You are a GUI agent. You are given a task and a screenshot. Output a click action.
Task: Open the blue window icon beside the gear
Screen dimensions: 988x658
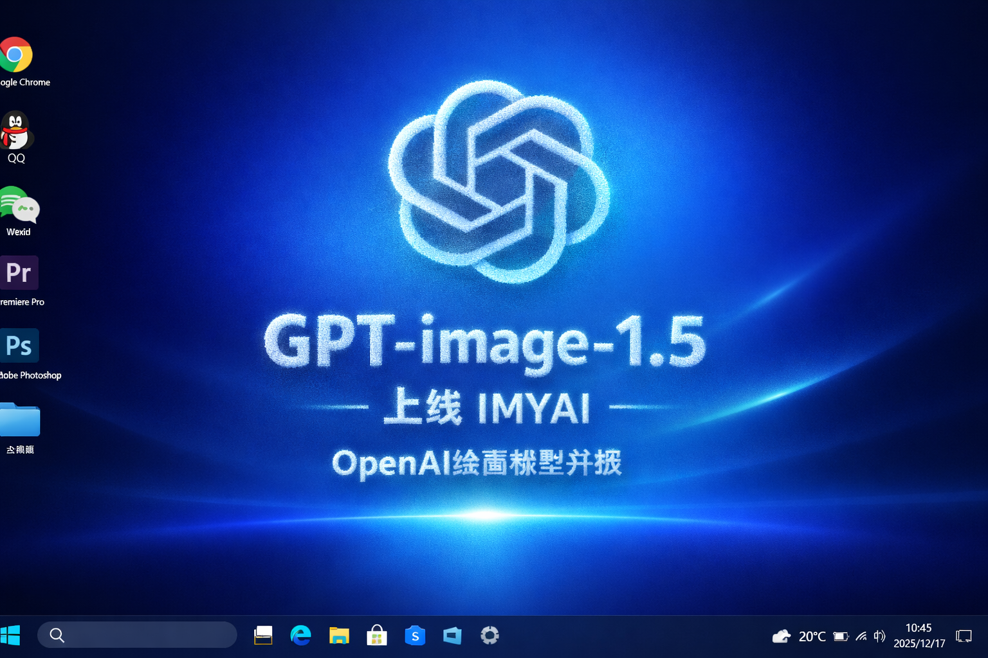click(x=452, y=636)
